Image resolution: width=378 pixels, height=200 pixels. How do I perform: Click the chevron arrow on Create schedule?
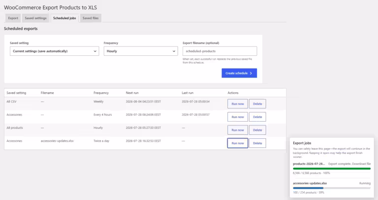251,73
